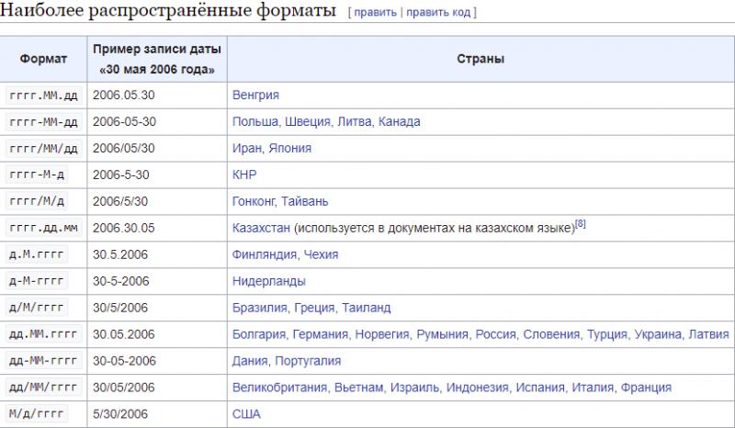Click the «править» edit link

tap(375, 13)
